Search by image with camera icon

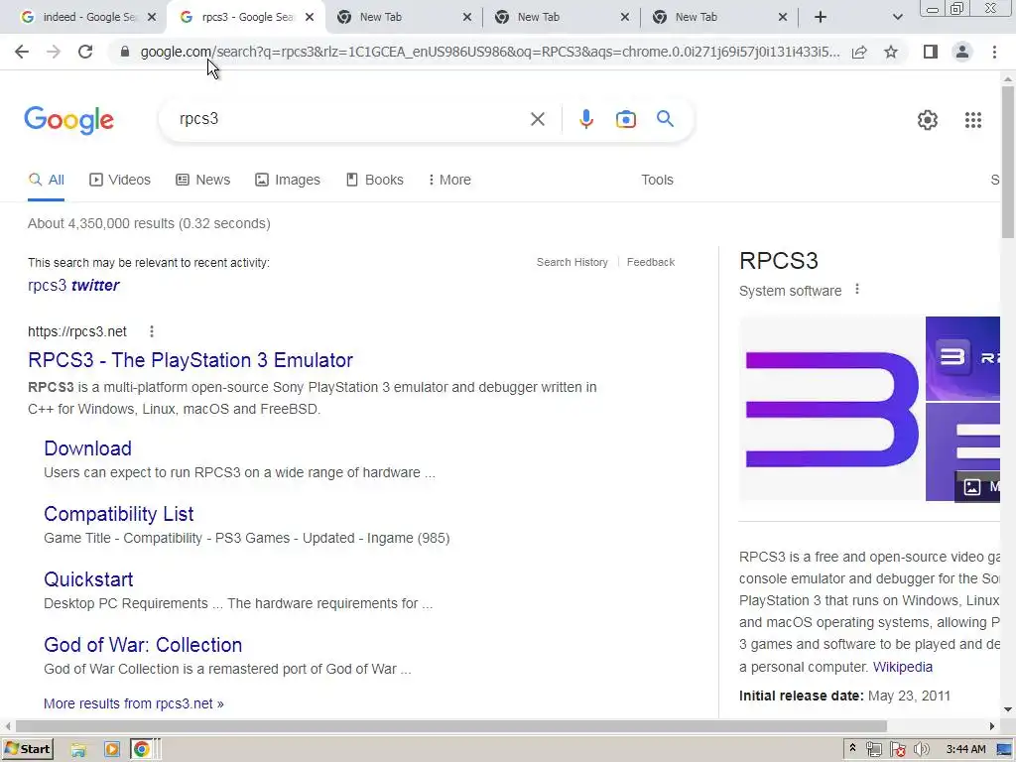pos(626,119)
